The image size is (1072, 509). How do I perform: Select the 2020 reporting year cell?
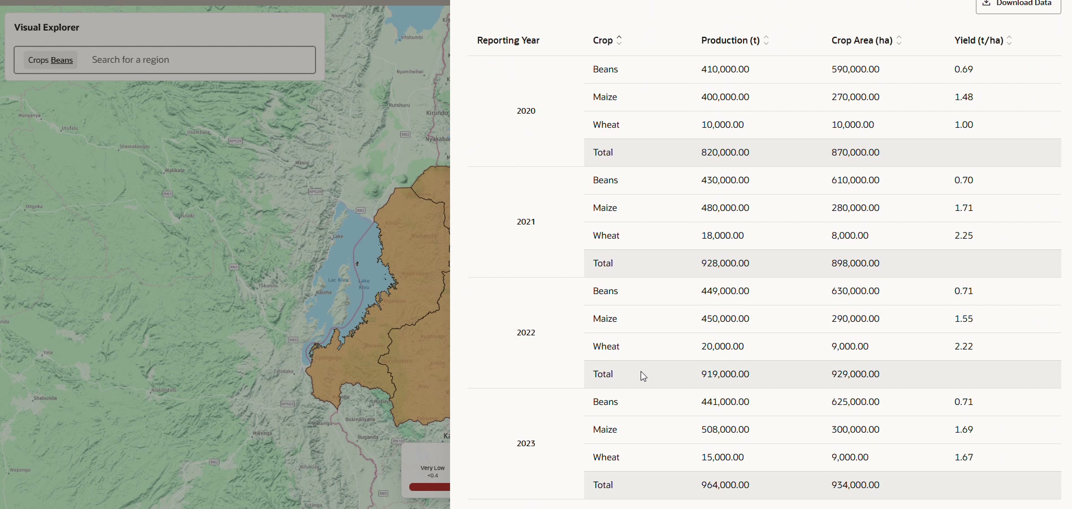[526, 111]
